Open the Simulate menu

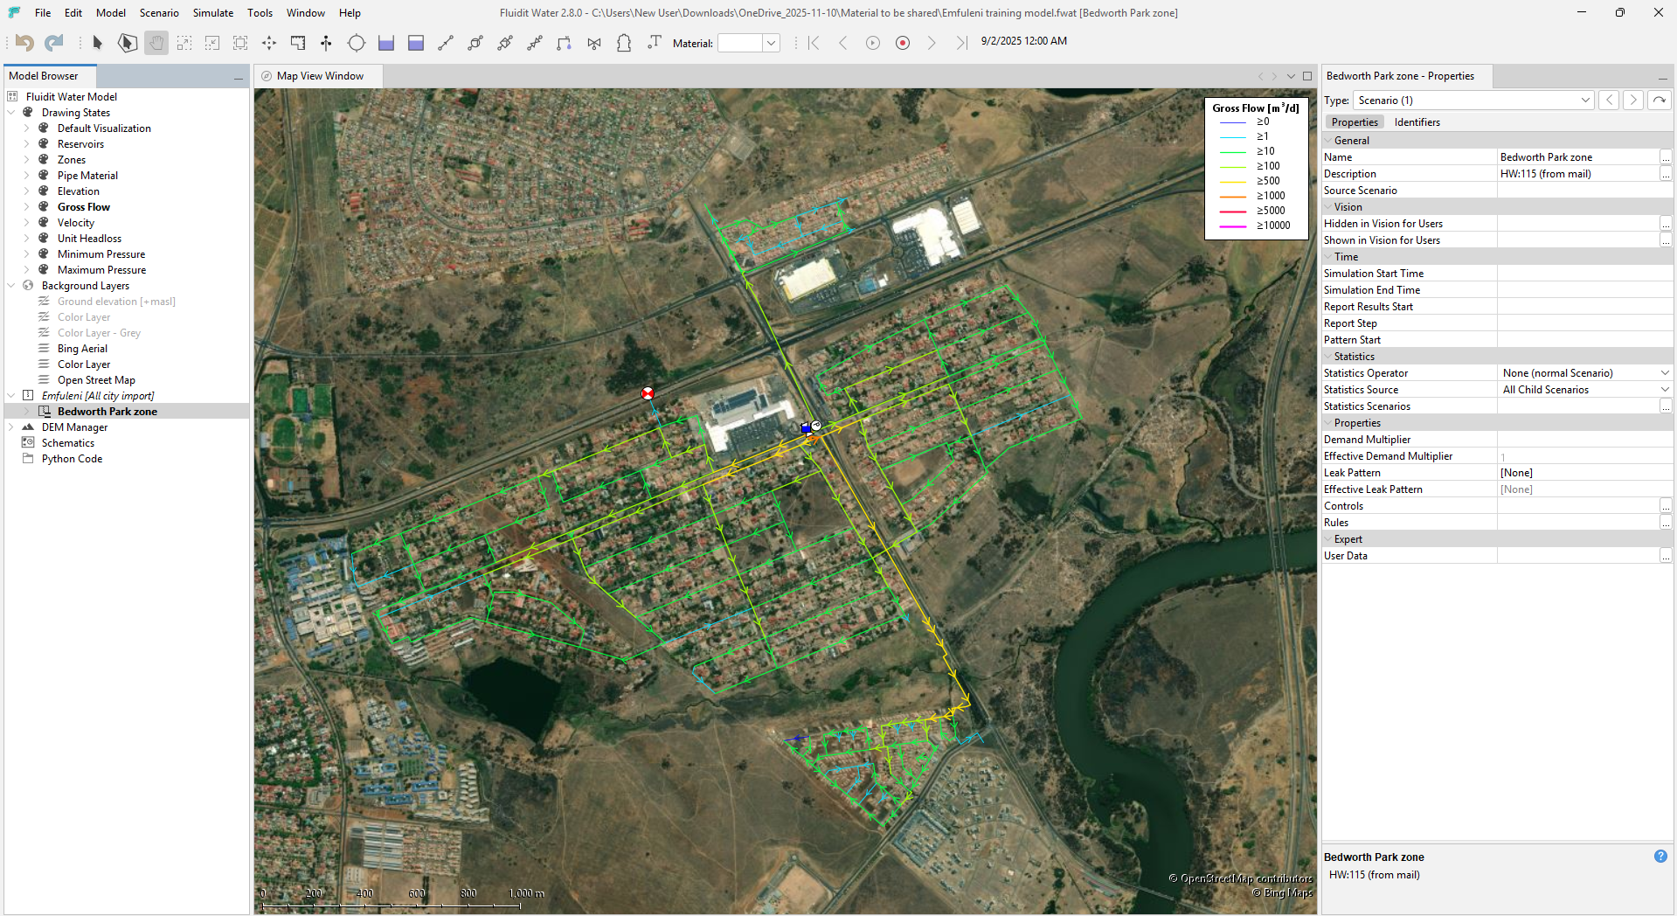pyautogui.click(x=212, y=13)
